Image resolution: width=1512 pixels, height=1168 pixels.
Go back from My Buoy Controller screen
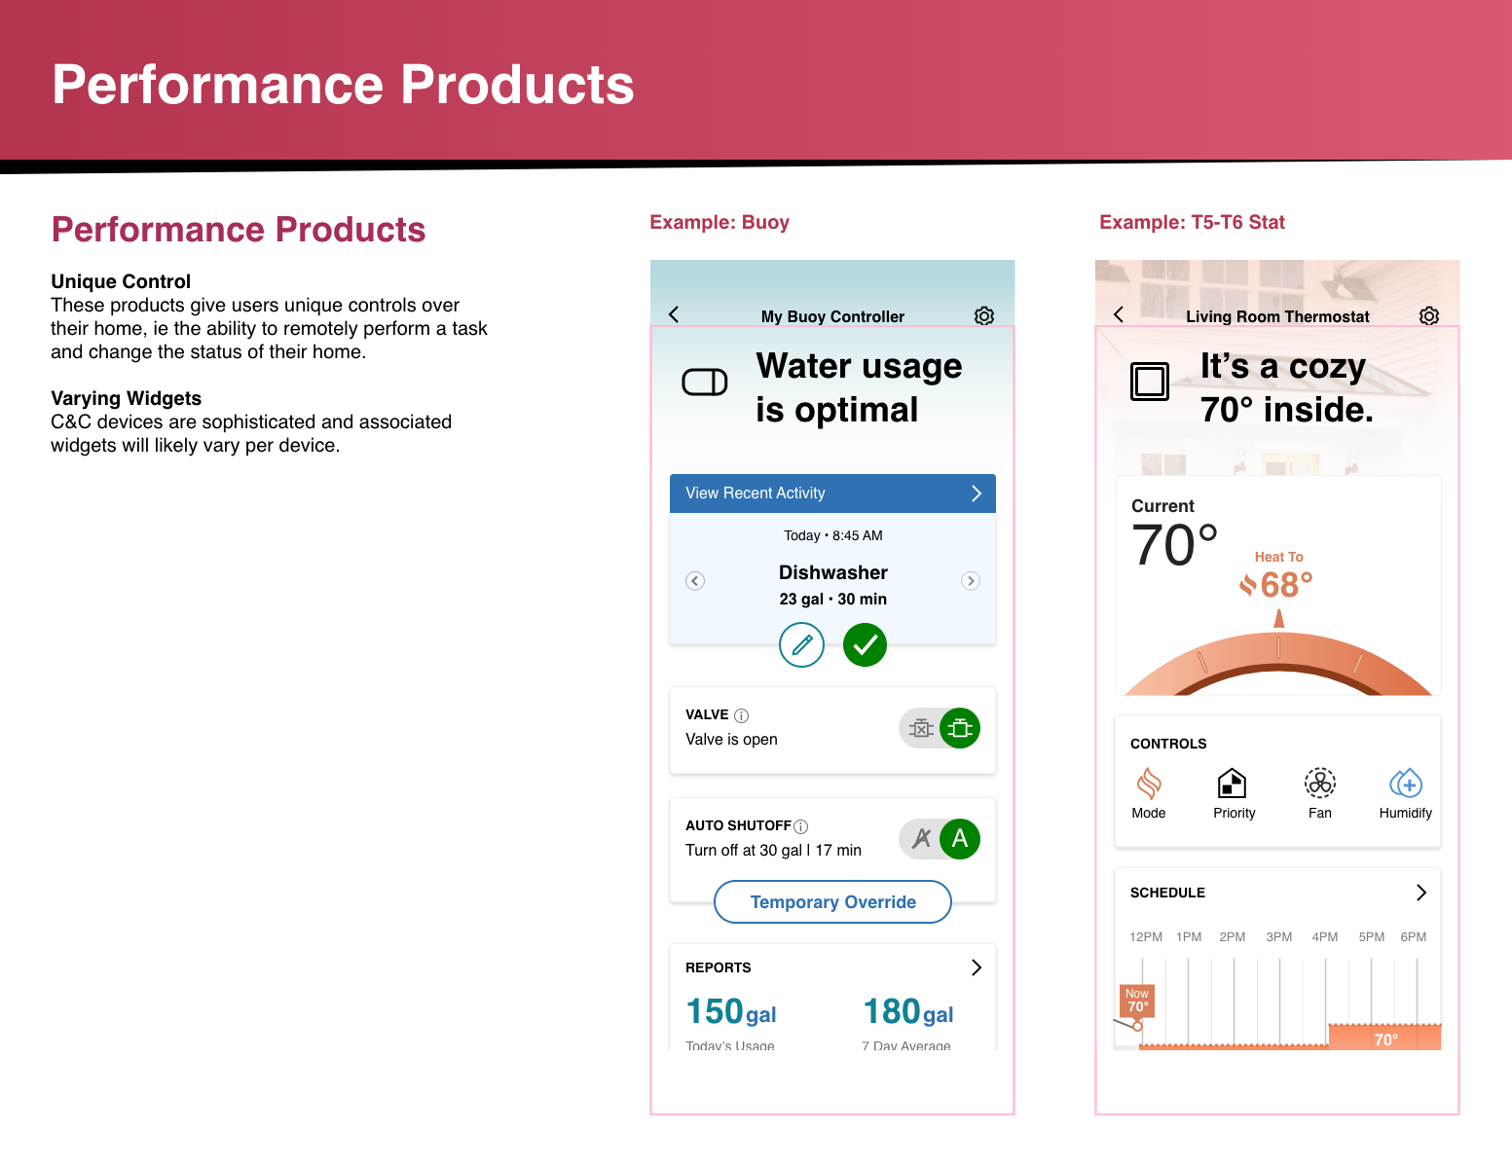click(674, 314)
